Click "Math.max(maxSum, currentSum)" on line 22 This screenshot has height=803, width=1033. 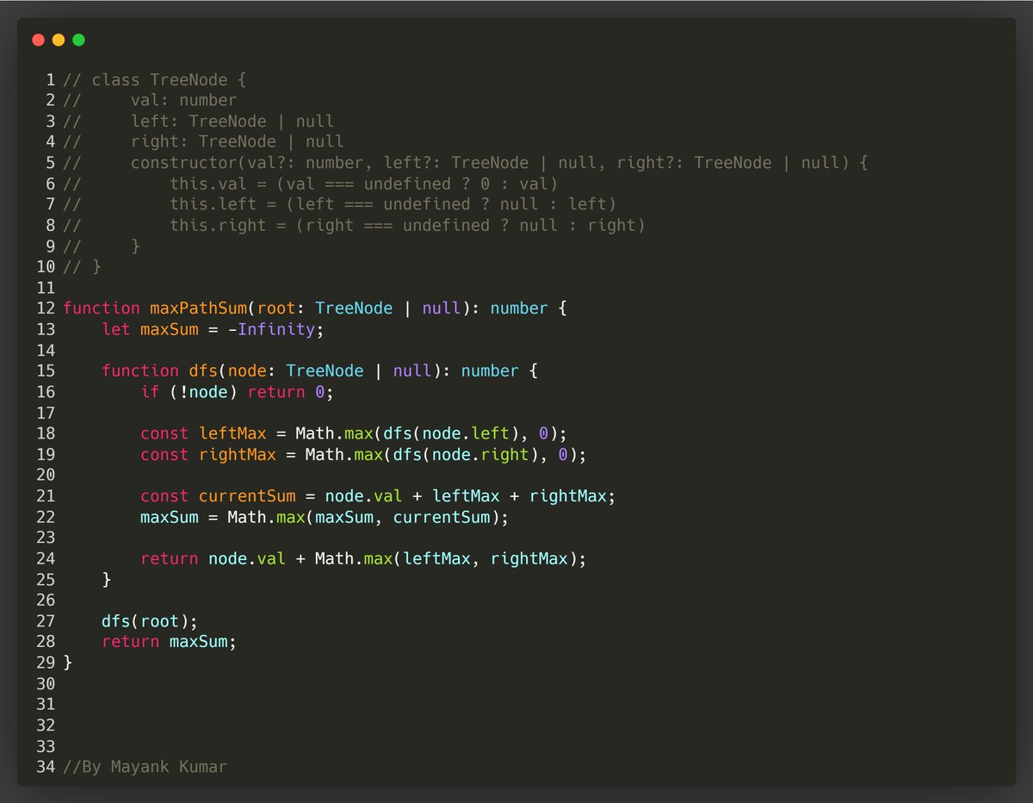364,517
